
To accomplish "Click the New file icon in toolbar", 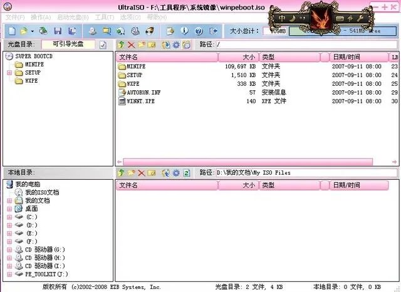I will pyautogui.click(x=13, y=30).
